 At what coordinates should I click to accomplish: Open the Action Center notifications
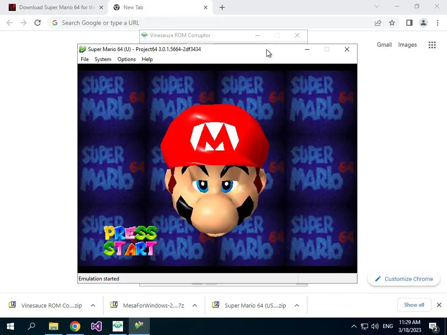tap(433, 326)
